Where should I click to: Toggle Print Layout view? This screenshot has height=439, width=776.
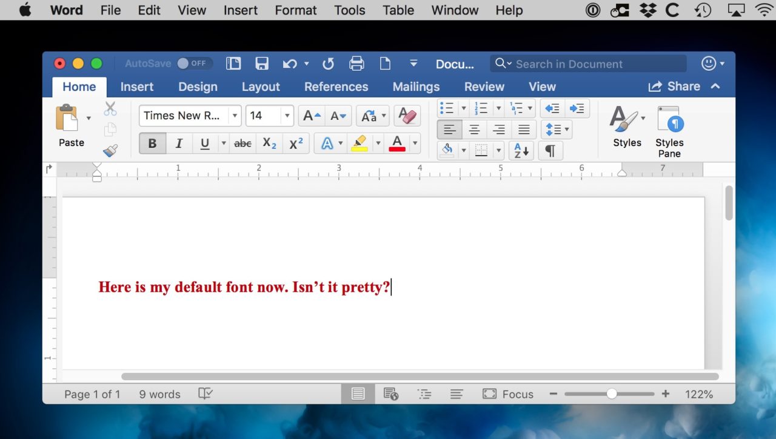[358, 394]
